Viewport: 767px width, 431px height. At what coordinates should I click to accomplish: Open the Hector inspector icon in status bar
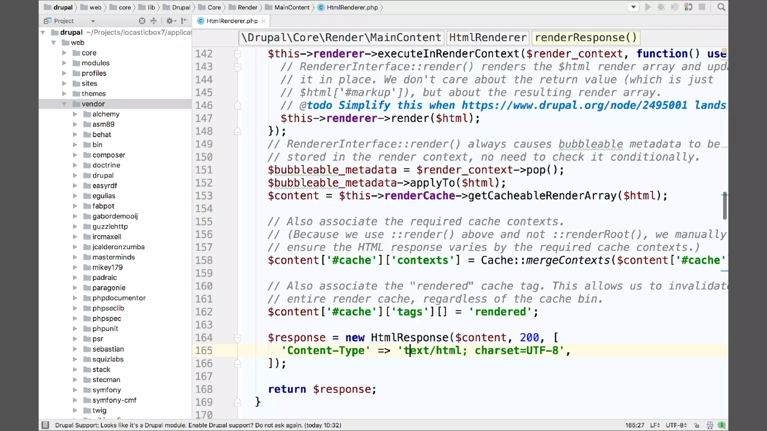coord(710,425)
